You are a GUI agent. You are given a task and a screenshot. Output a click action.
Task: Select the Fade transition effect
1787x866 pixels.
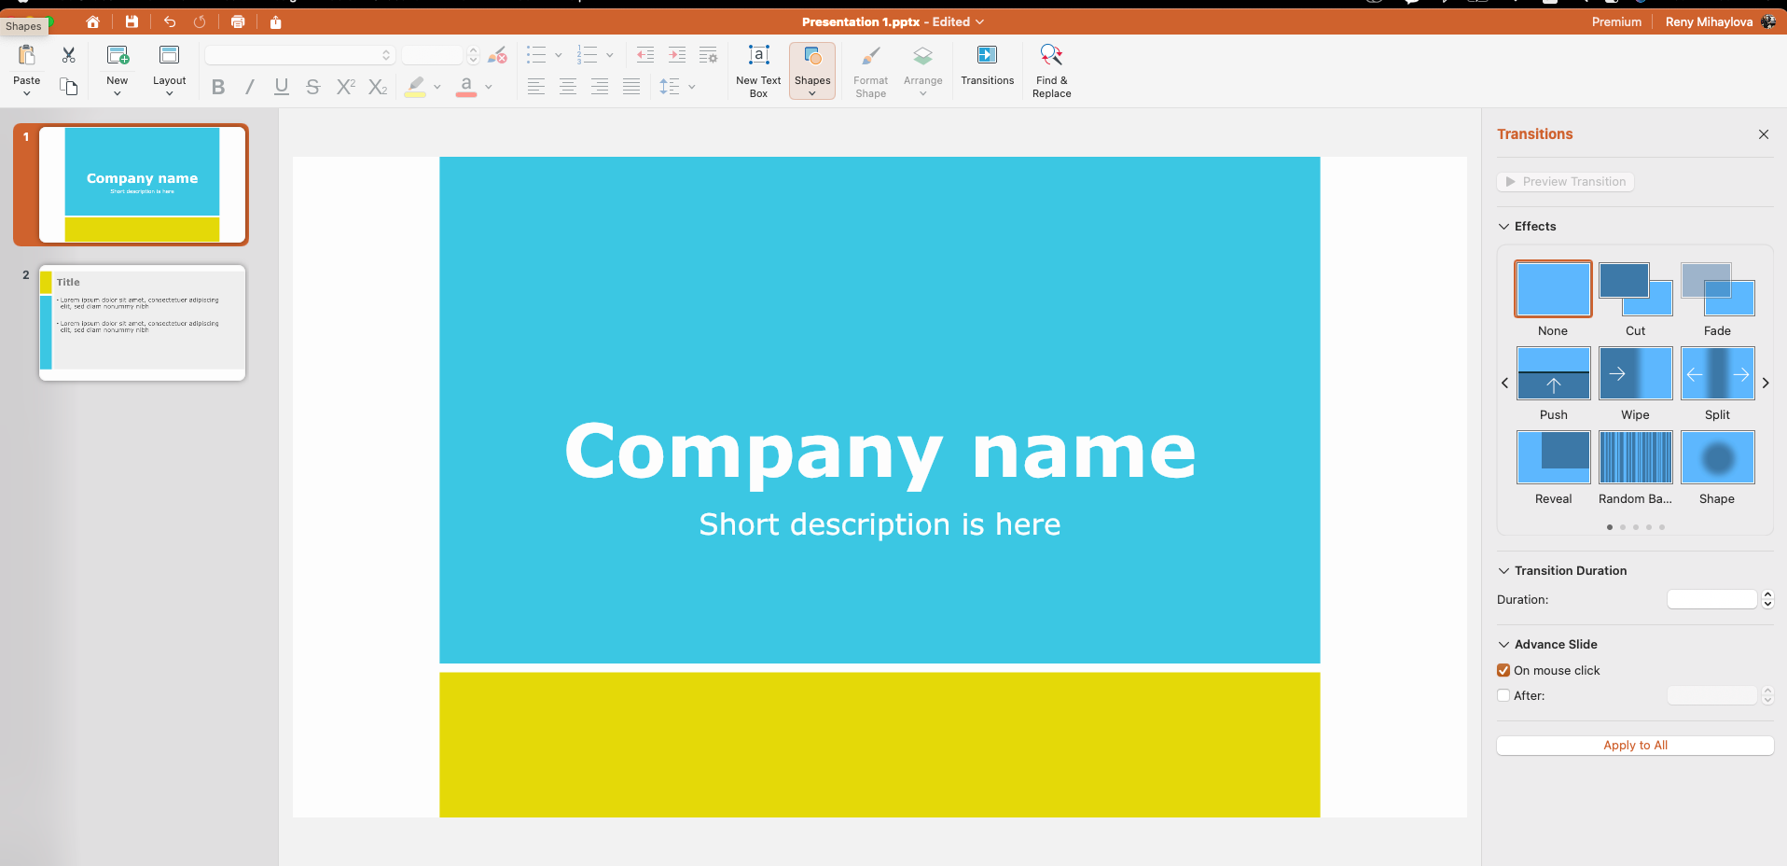[x=1717, y=289]
